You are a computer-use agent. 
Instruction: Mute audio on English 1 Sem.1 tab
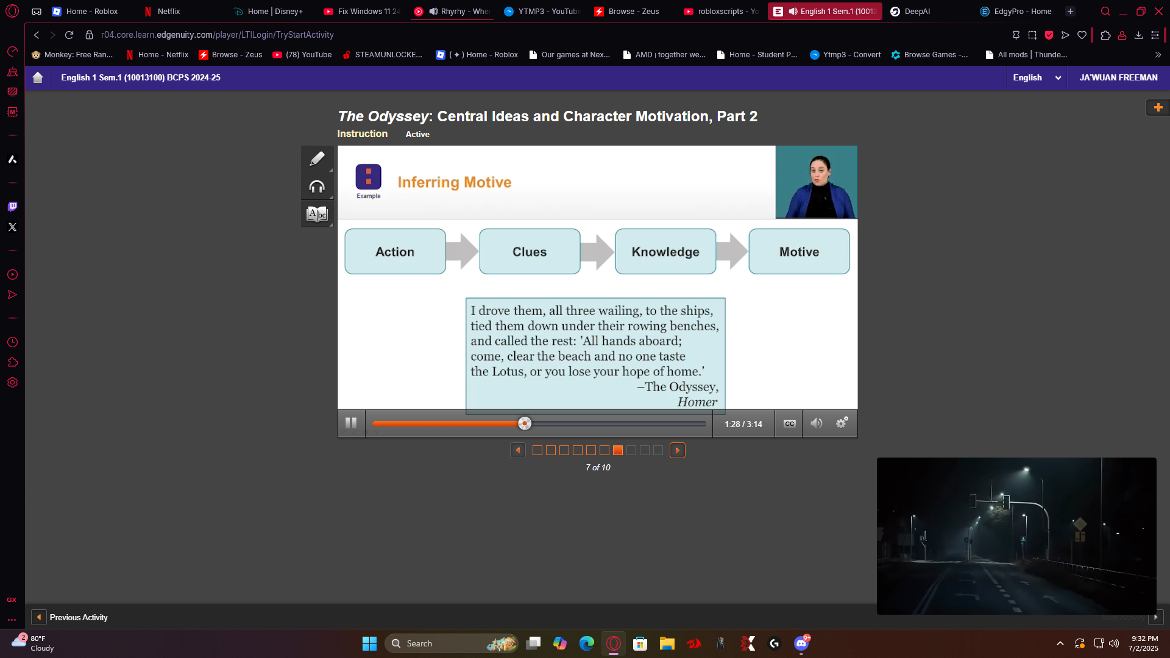tap(793, 12)
